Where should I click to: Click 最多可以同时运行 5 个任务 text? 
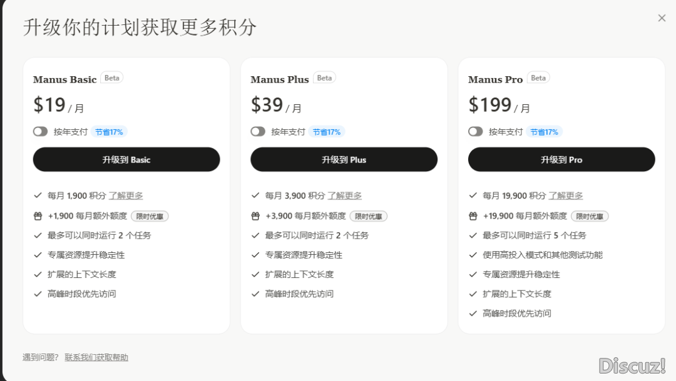pyautogui.click(x=535, y=235)
